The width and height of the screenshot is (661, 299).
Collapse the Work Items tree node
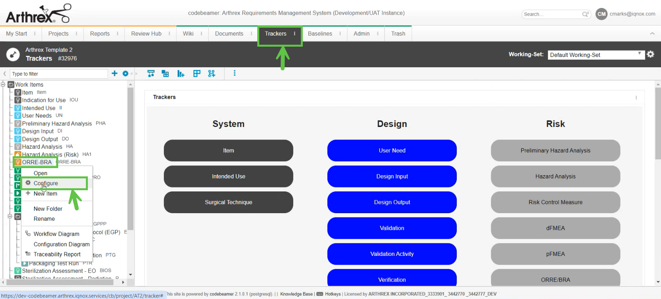tap(3, 84)
